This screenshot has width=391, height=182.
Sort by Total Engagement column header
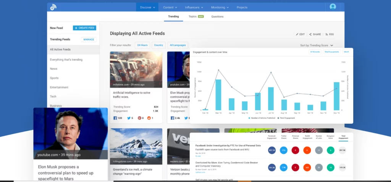click(x=343, y=137)
